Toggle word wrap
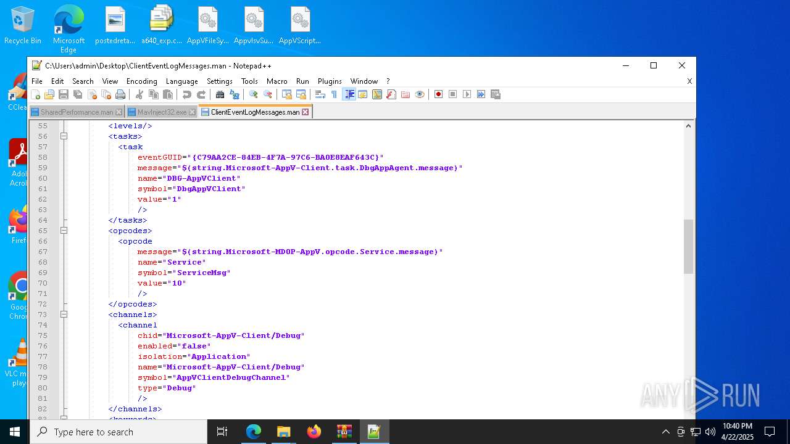This screenshot has height=444, width=790. 320,94
